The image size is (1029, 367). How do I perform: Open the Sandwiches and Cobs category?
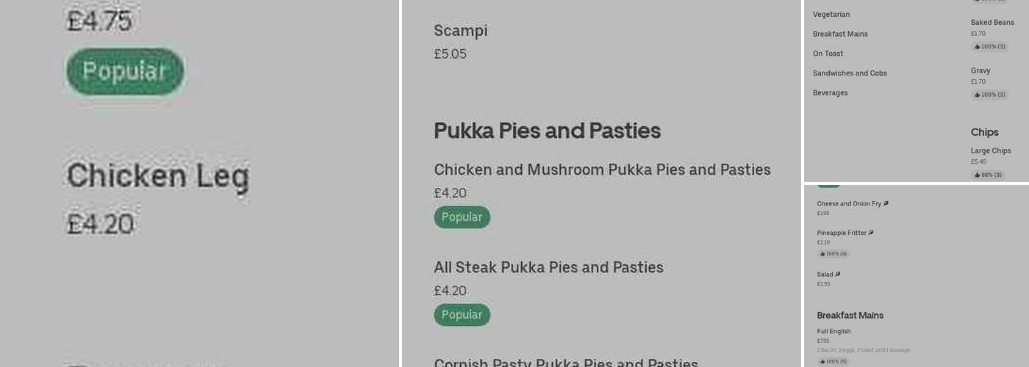(850, 73)
